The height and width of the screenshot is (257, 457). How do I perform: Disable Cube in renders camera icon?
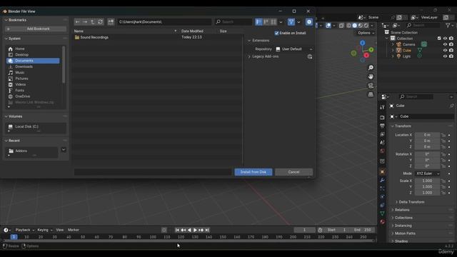pos(451,51)
